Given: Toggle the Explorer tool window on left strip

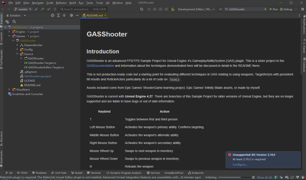Looking at the screenshot, I should [x=2, y=21].
